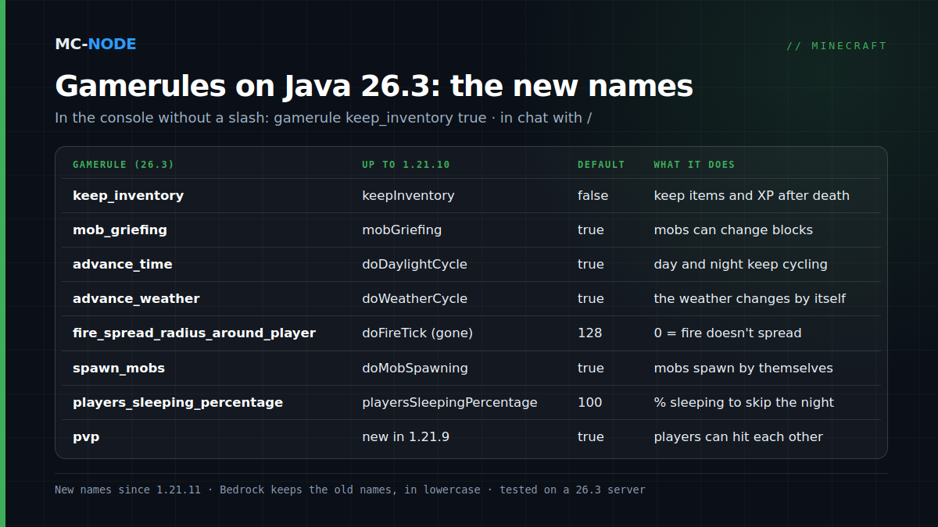The width and height of the screenshot is (938, 527).
Task: Click "0 = fire doesn't spread" description
Action: (x=728, y=333)
